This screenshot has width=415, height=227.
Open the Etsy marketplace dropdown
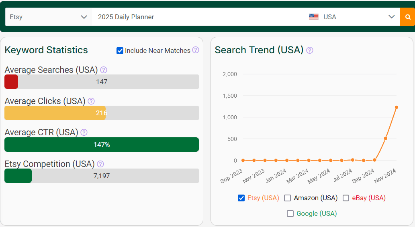49,17
